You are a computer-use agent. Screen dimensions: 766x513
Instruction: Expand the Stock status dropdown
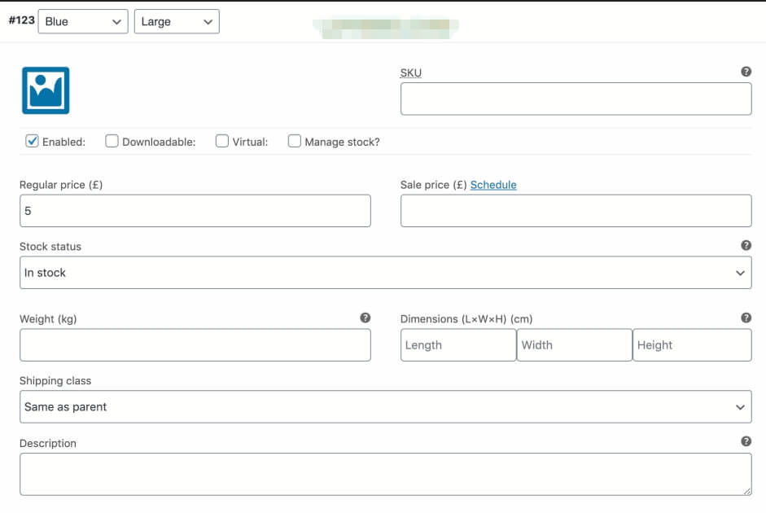385,273
